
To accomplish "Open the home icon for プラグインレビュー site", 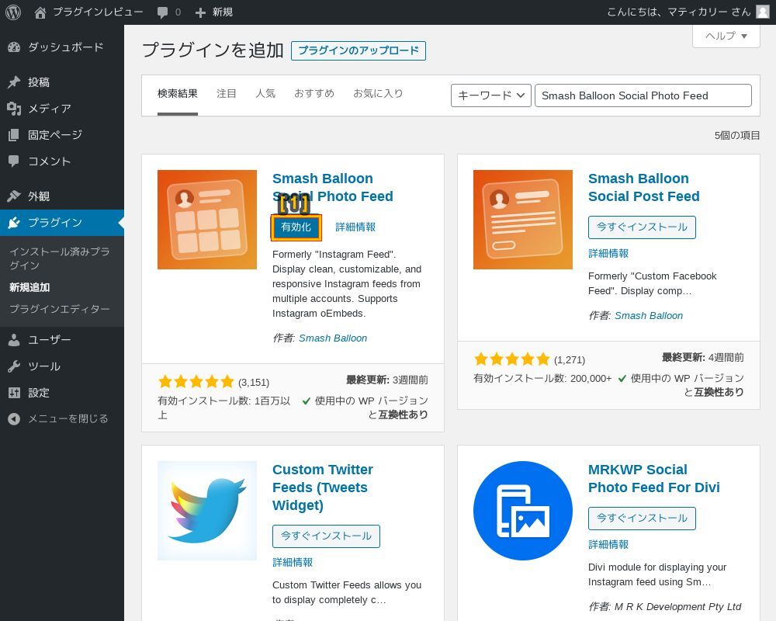I will pos(40,12).
